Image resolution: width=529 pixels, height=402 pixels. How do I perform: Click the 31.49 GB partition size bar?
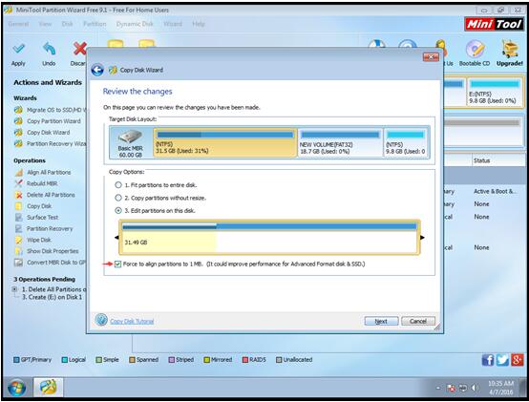point(269,237)
